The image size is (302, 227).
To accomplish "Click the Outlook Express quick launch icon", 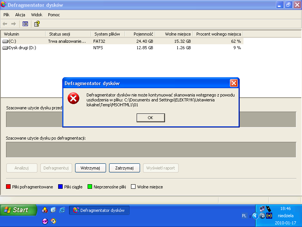I will (x=53, y=210).
